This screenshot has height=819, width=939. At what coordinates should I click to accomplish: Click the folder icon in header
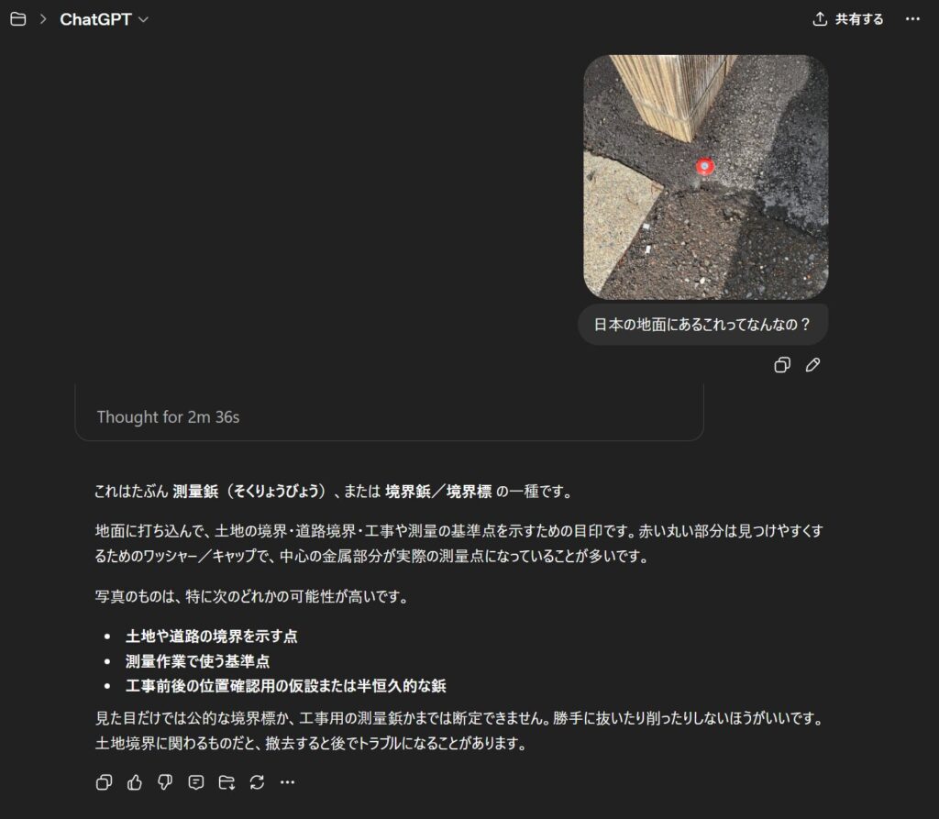pos(18,19)
